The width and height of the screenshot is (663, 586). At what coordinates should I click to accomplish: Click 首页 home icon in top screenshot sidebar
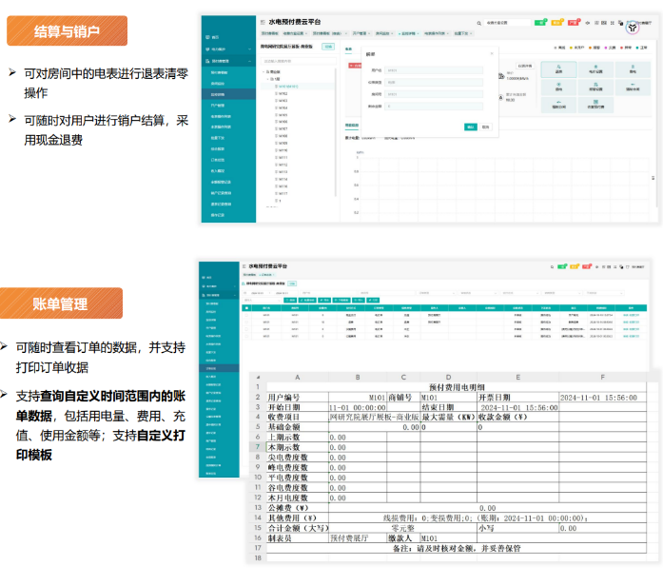[x=207, y=37]
